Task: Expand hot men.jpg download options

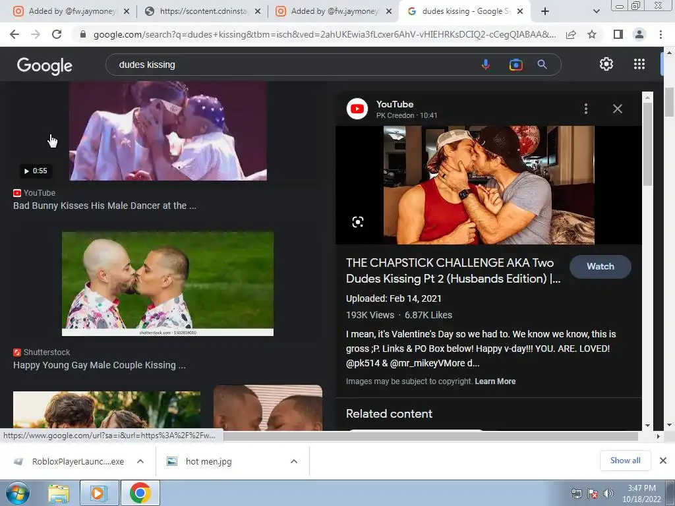Action: point(293,461)
